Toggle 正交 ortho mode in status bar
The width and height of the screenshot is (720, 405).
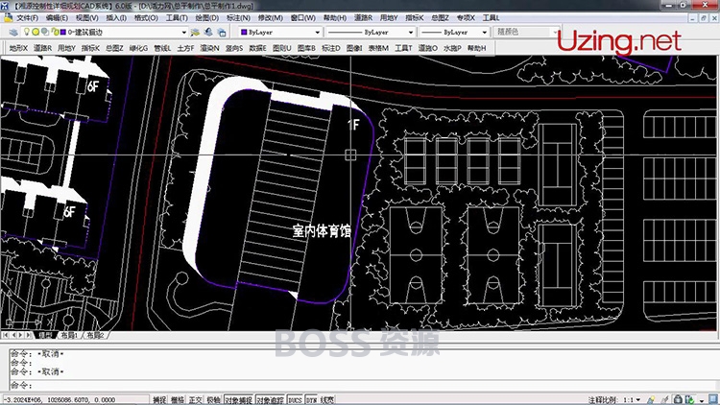[x=195, y=400]
